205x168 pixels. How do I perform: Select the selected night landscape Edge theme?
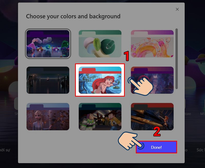(48, 44)
